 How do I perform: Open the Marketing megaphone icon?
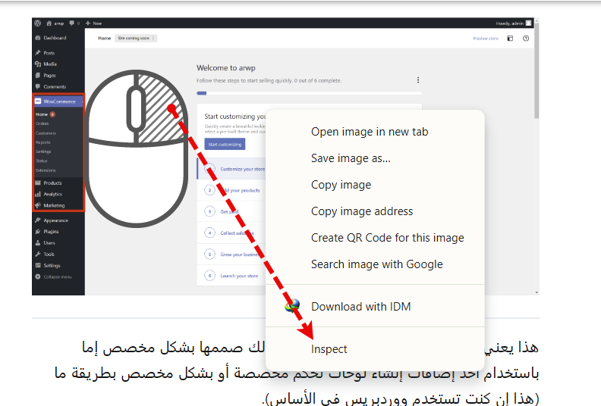pos(38,205)
